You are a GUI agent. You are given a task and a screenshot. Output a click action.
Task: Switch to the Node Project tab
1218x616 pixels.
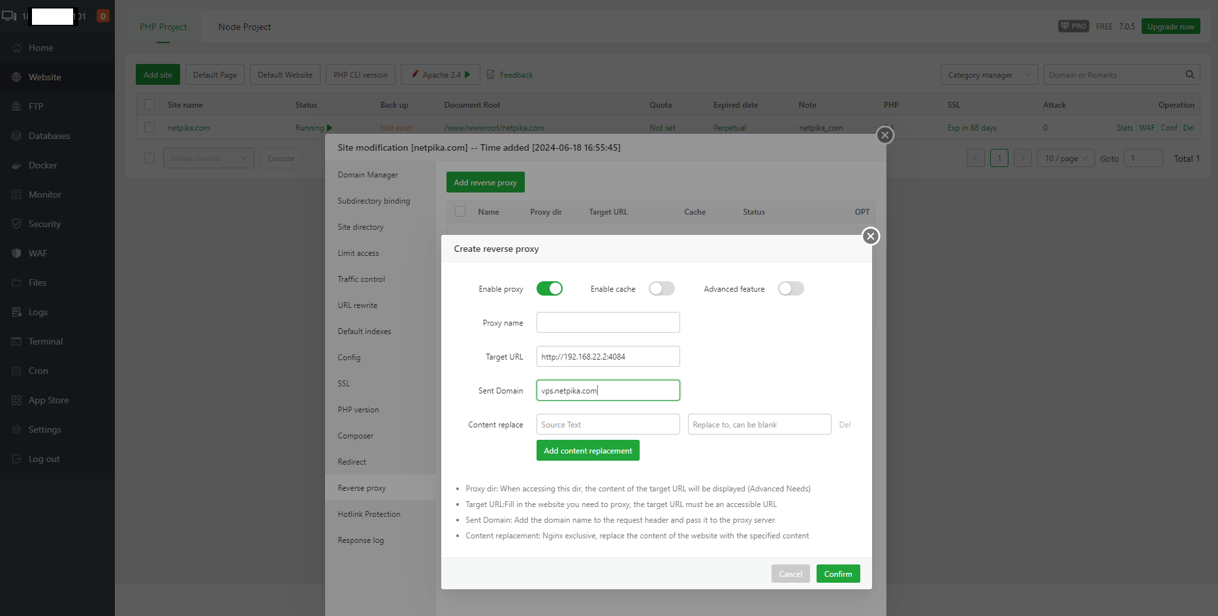point(244,27)
